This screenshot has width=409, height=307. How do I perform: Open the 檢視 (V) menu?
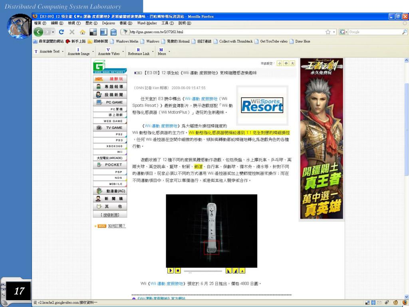(74, 23)
